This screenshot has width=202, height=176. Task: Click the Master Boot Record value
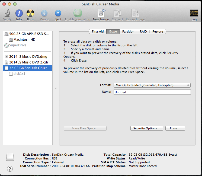pos(143,166)
